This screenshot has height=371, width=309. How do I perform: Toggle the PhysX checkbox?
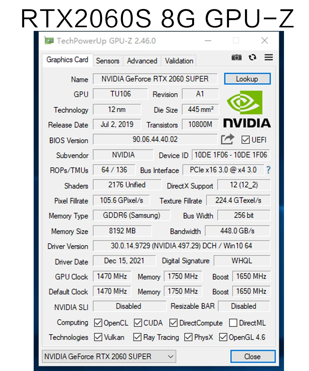[188, 337]
